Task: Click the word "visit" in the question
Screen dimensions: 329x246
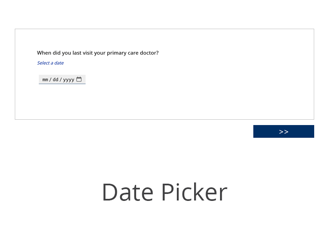Action: (89, 53)
